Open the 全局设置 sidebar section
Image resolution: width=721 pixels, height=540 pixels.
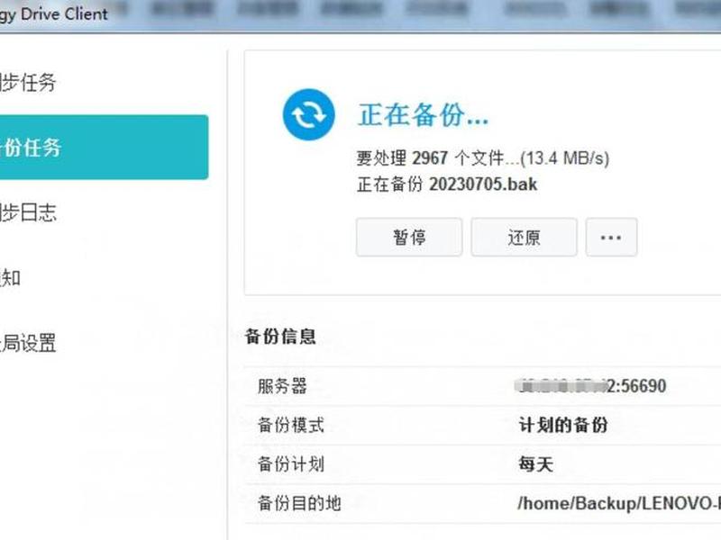tap(28, 343)
